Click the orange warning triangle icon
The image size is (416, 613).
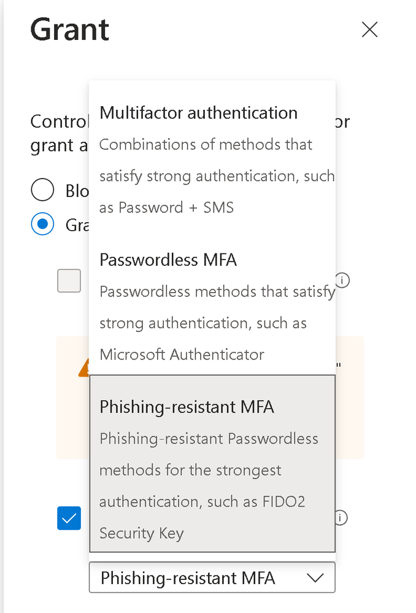click(x=83, y=368)
